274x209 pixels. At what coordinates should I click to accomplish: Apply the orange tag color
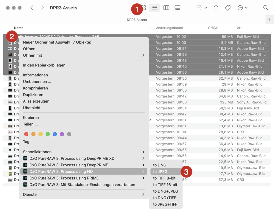coord(33,134)
